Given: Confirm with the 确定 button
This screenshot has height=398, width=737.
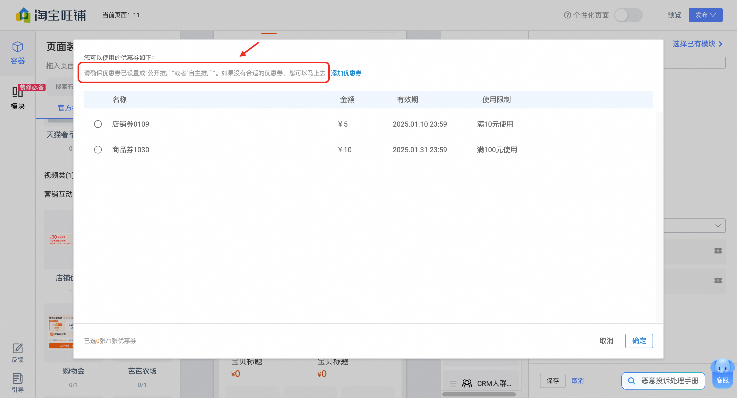Looking at the screenshot, I should 639,340.
